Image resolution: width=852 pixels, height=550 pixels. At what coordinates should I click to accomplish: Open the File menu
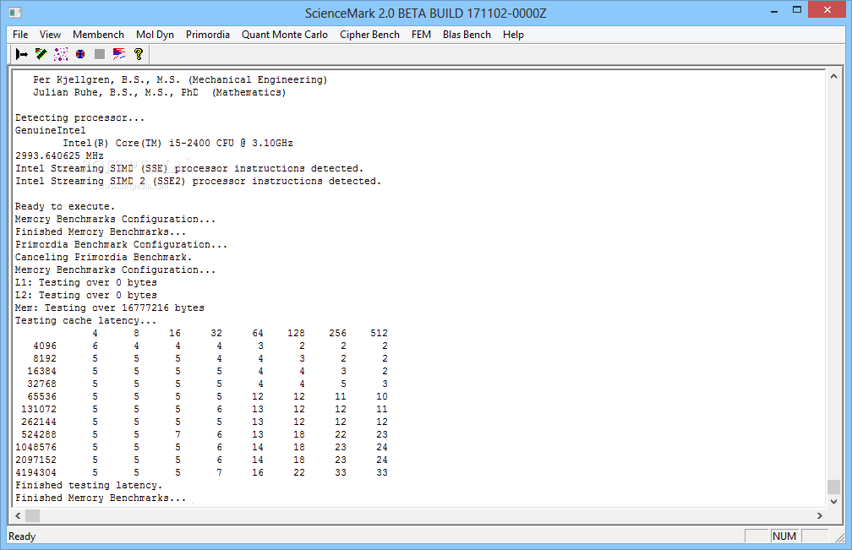[20, 34]
